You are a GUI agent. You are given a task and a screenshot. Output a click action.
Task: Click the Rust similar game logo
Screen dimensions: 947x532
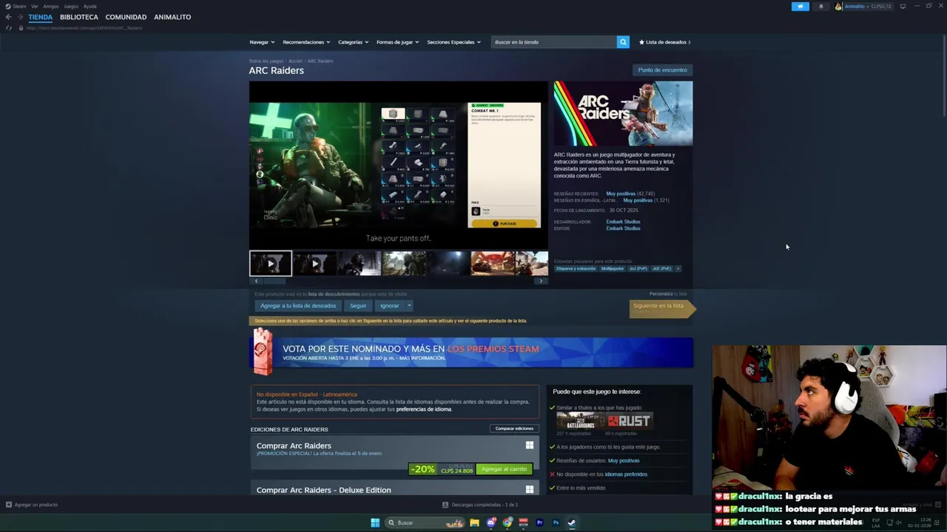630,420
